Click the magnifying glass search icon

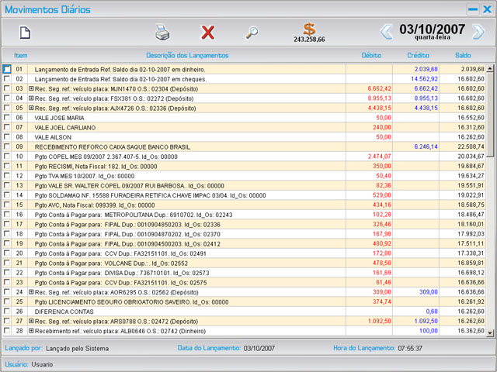pos(252,33)
